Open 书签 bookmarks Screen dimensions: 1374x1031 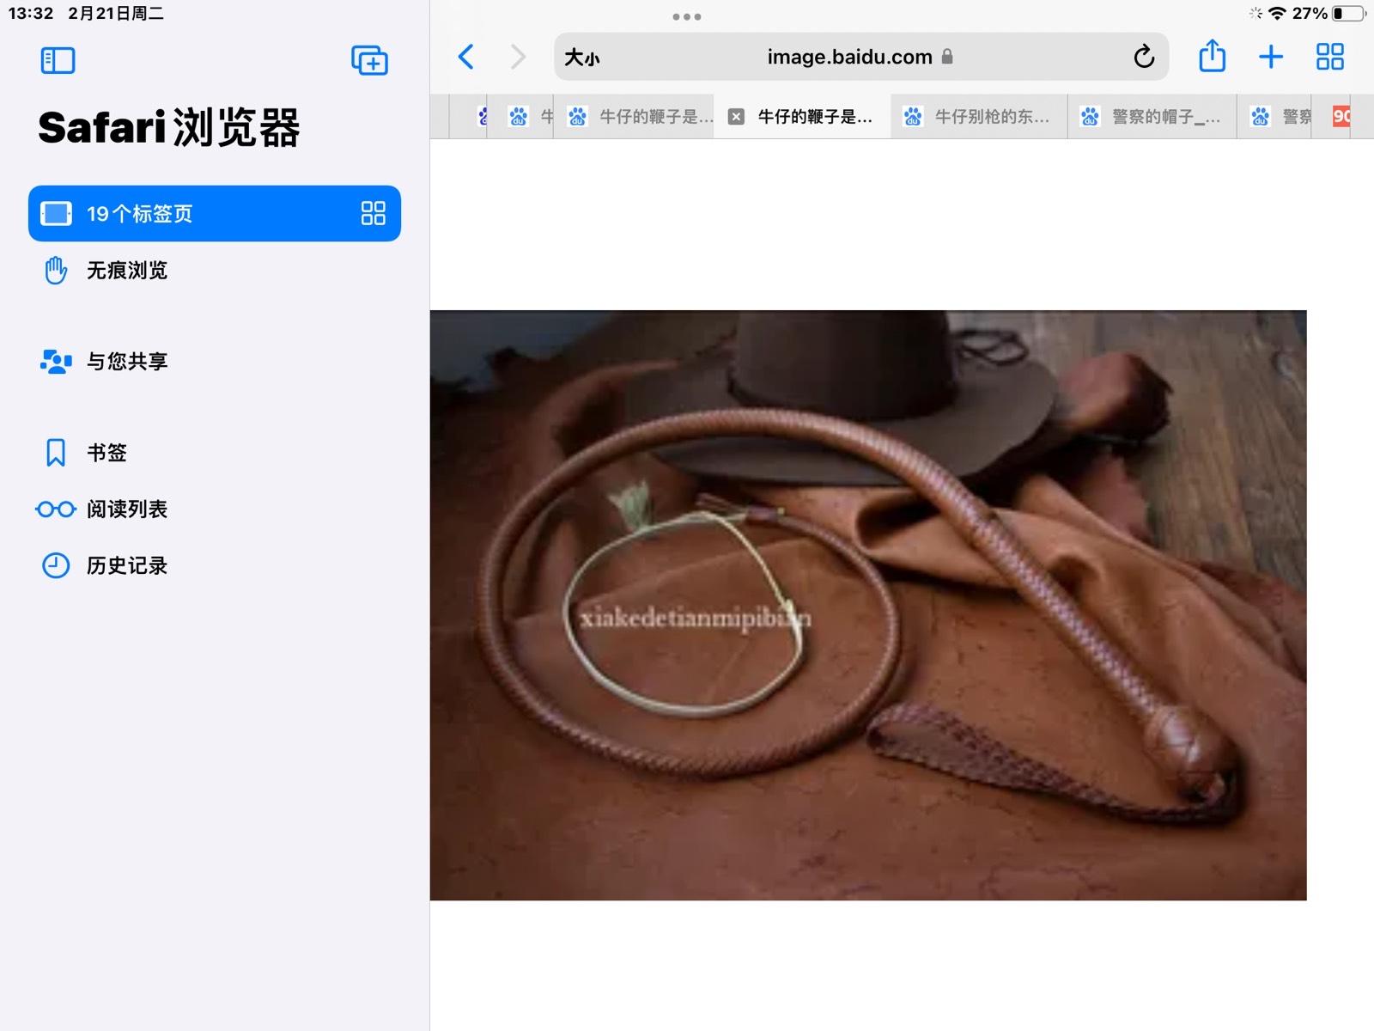click(215, 453)
